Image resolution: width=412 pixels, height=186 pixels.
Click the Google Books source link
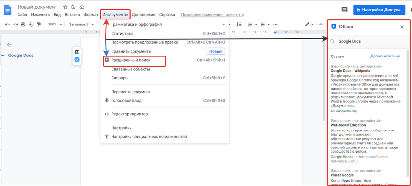342,157
